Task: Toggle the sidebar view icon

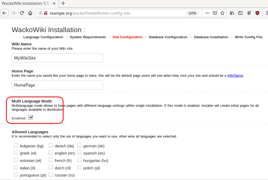Action: (240, 13)
